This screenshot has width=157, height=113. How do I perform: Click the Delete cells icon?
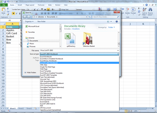point(127,10)
